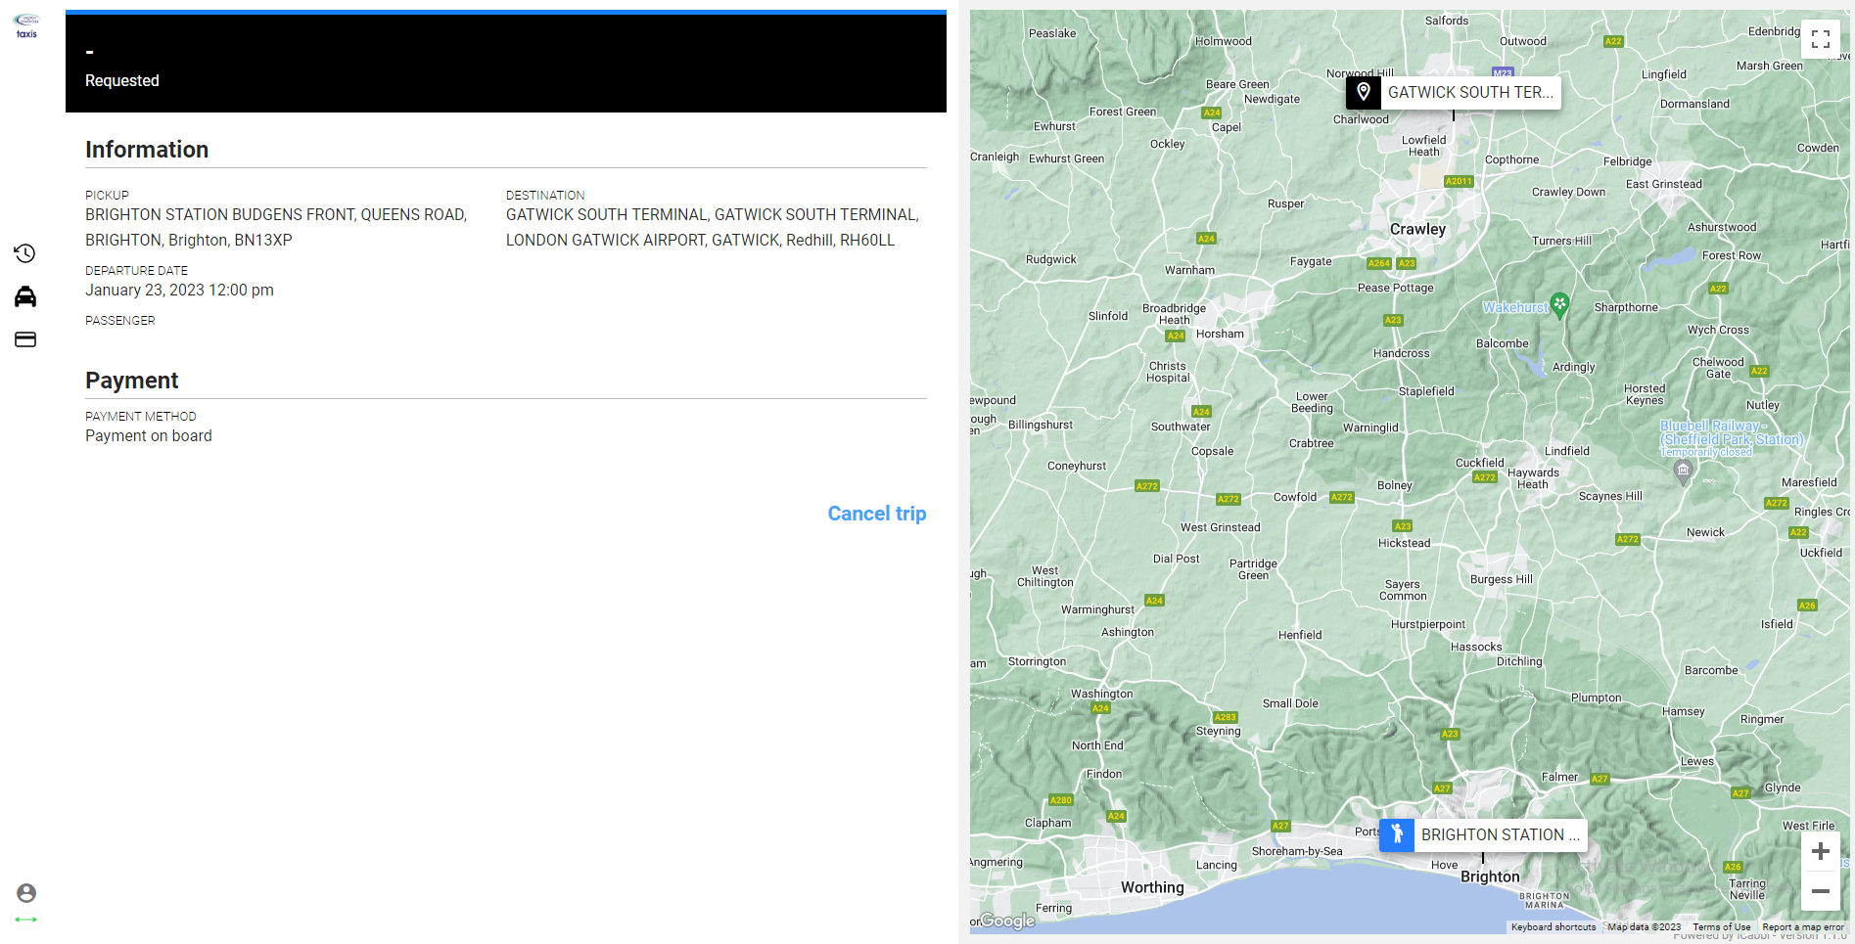
Task: Click the Google logo on map
Action: [x=1007, y=921]
